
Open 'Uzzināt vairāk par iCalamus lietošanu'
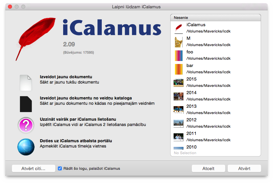(x=78, y=119)
